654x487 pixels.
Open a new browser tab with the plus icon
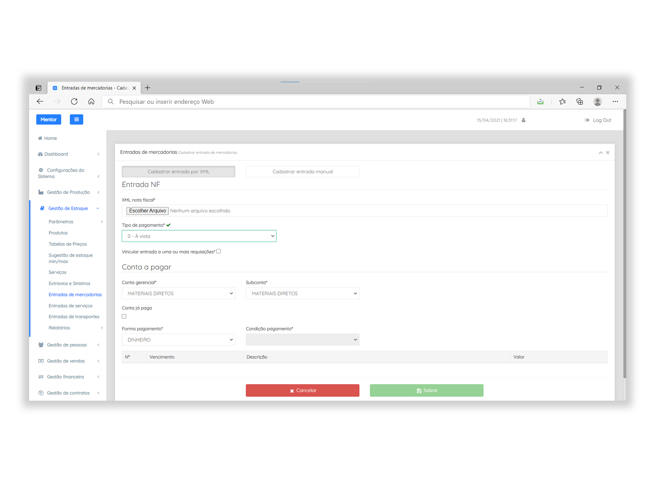tap(147, 88)
